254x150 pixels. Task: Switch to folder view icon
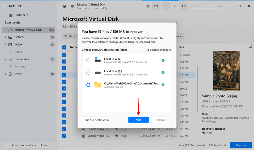[156, 6]
